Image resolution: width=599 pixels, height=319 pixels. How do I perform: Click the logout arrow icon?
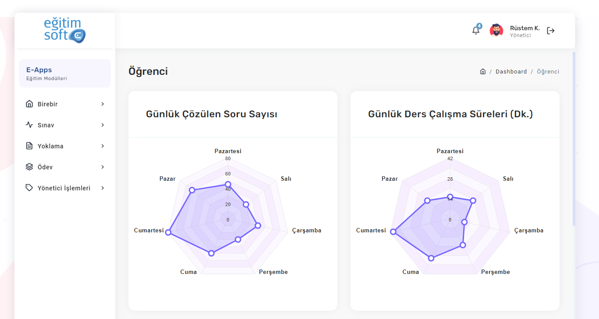pyautogui.click(x=551, y=31)
